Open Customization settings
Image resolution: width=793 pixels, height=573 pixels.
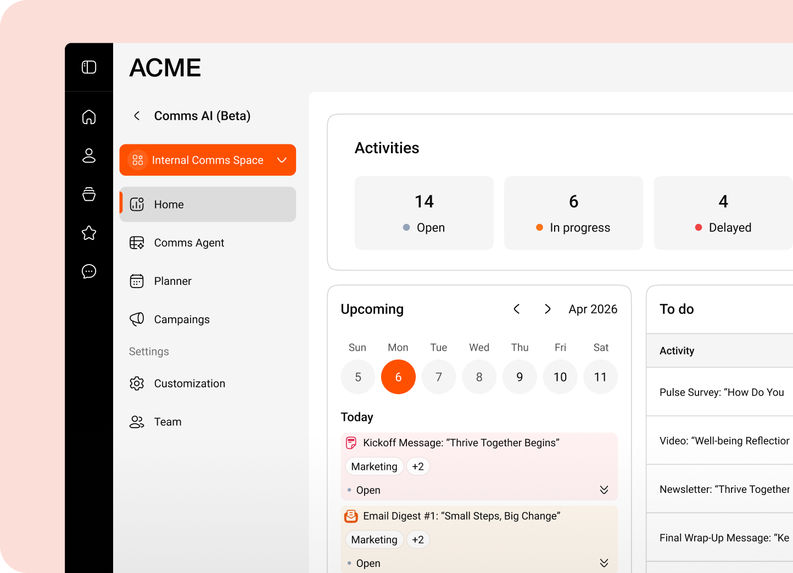(x=189, y=384)
